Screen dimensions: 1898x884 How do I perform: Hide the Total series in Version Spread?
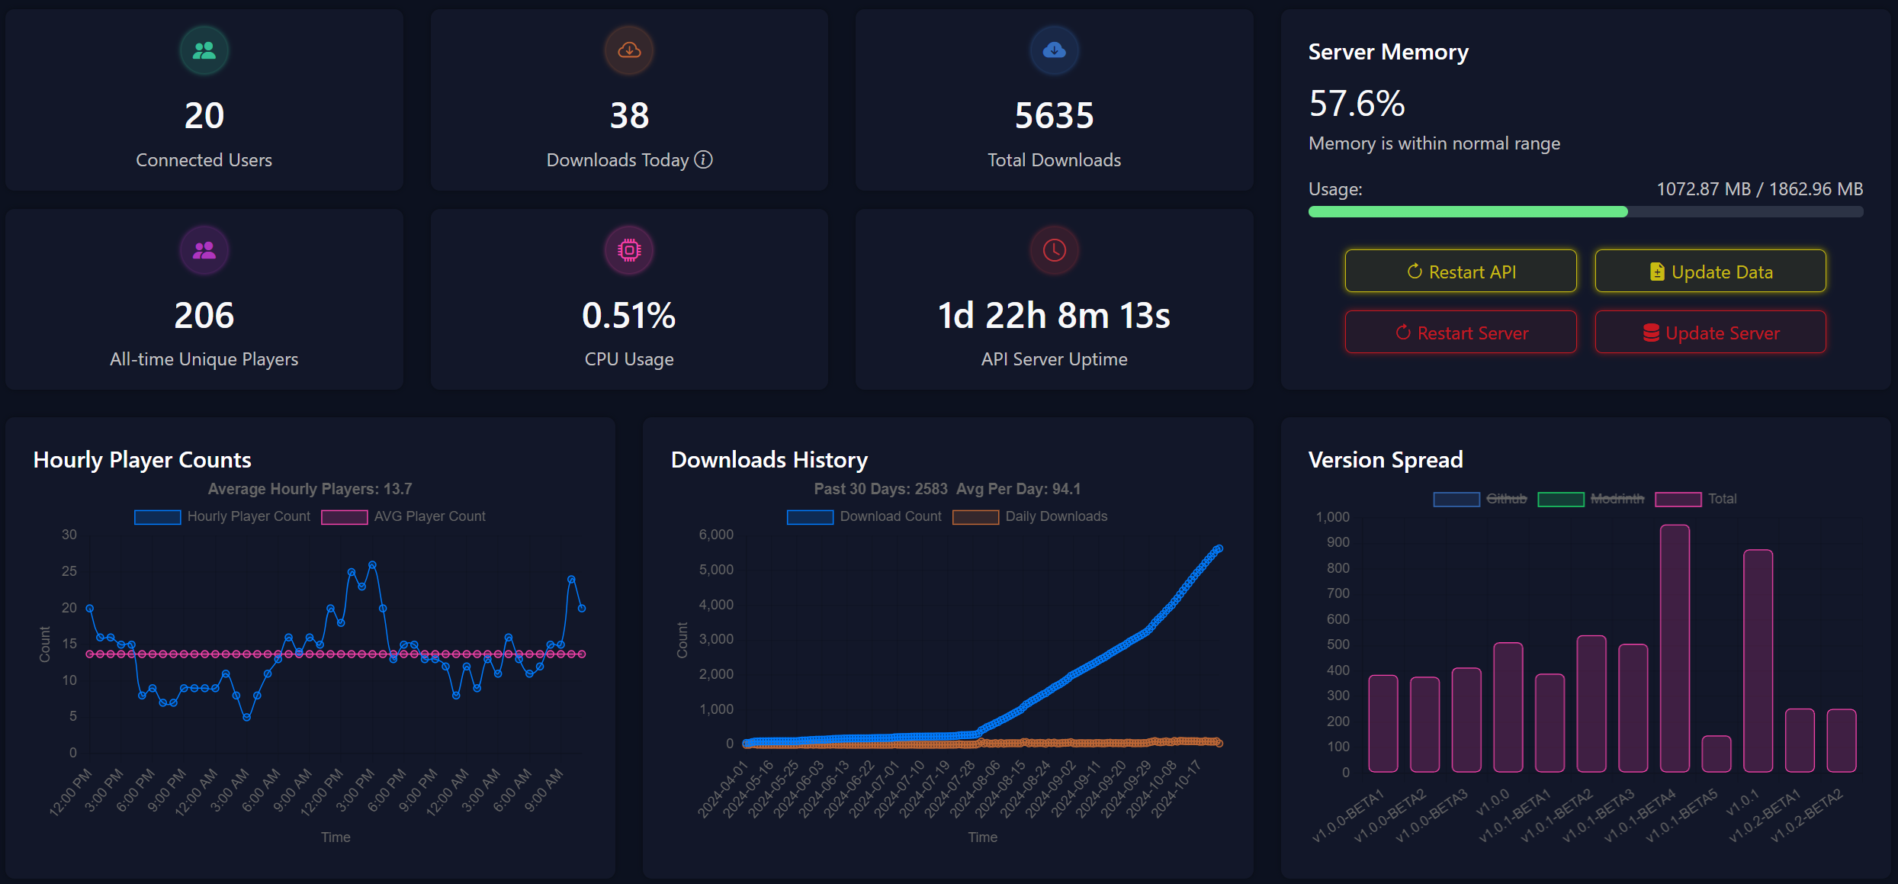(1696, 499)
